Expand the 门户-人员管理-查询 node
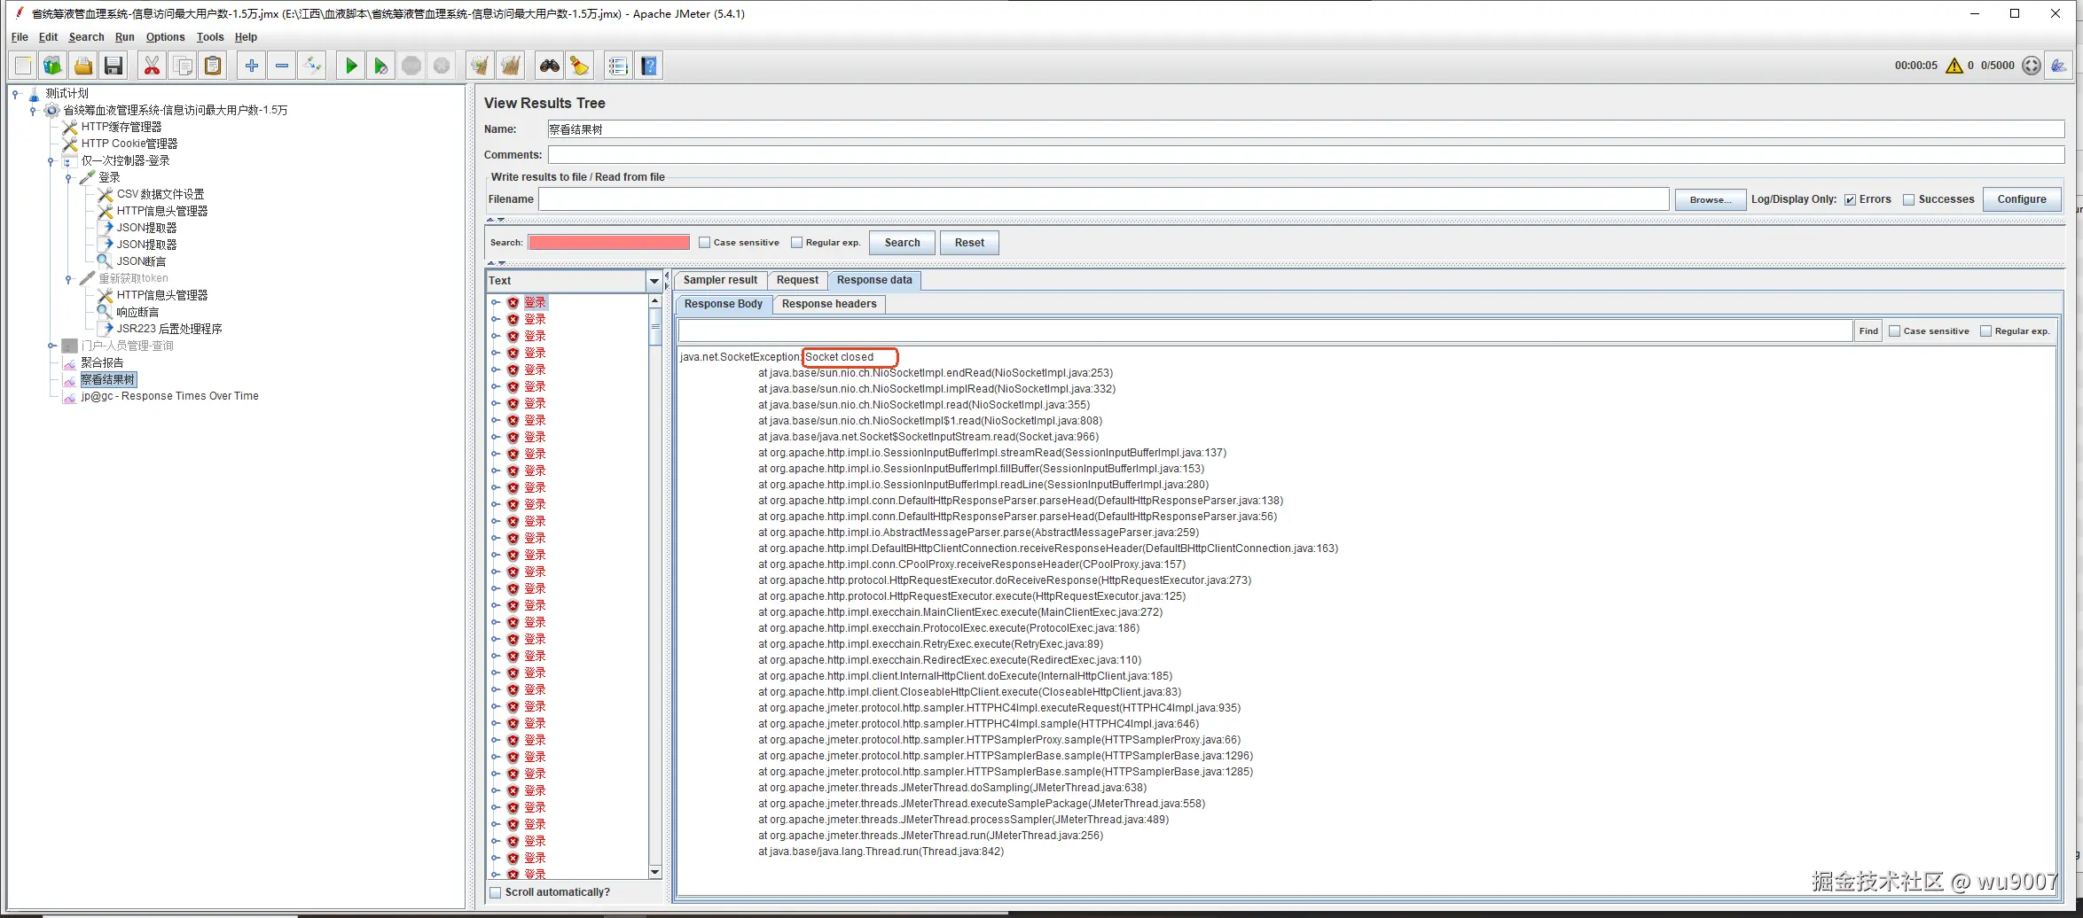Viewport: 2083px width, 918px height. 51,346
